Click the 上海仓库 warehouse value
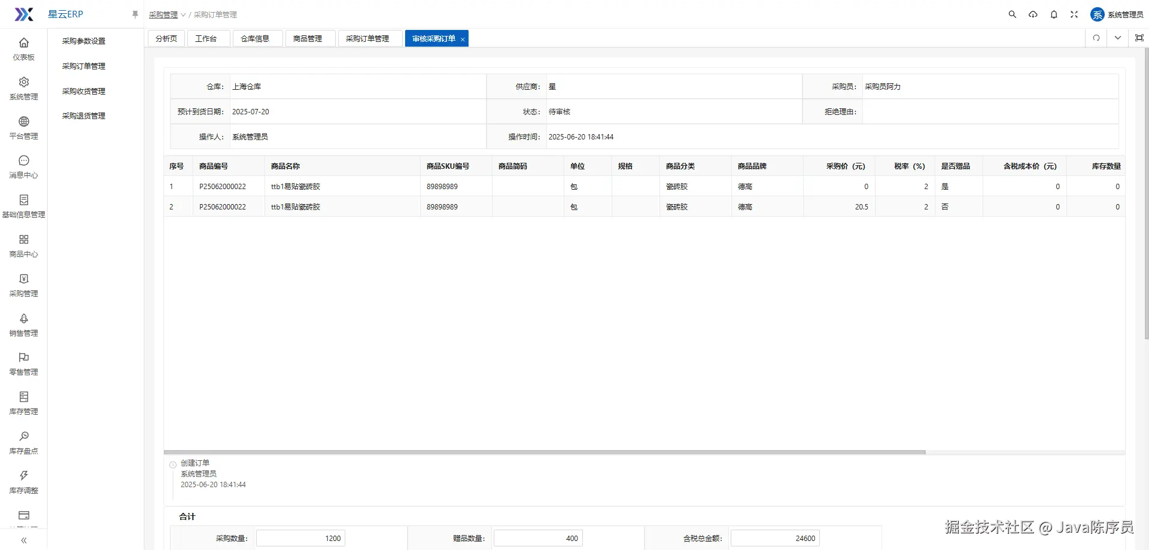The width and height of the screenshot is (1149, 550). pyautogui.click(x=247, y=87)
